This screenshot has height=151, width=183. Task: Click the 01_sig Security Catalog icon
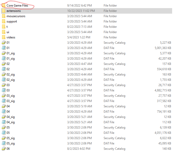coord(4,53)
